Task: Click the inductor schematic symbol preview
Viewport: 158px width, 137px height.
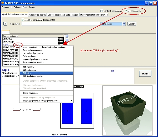Action: click(27, 109)
